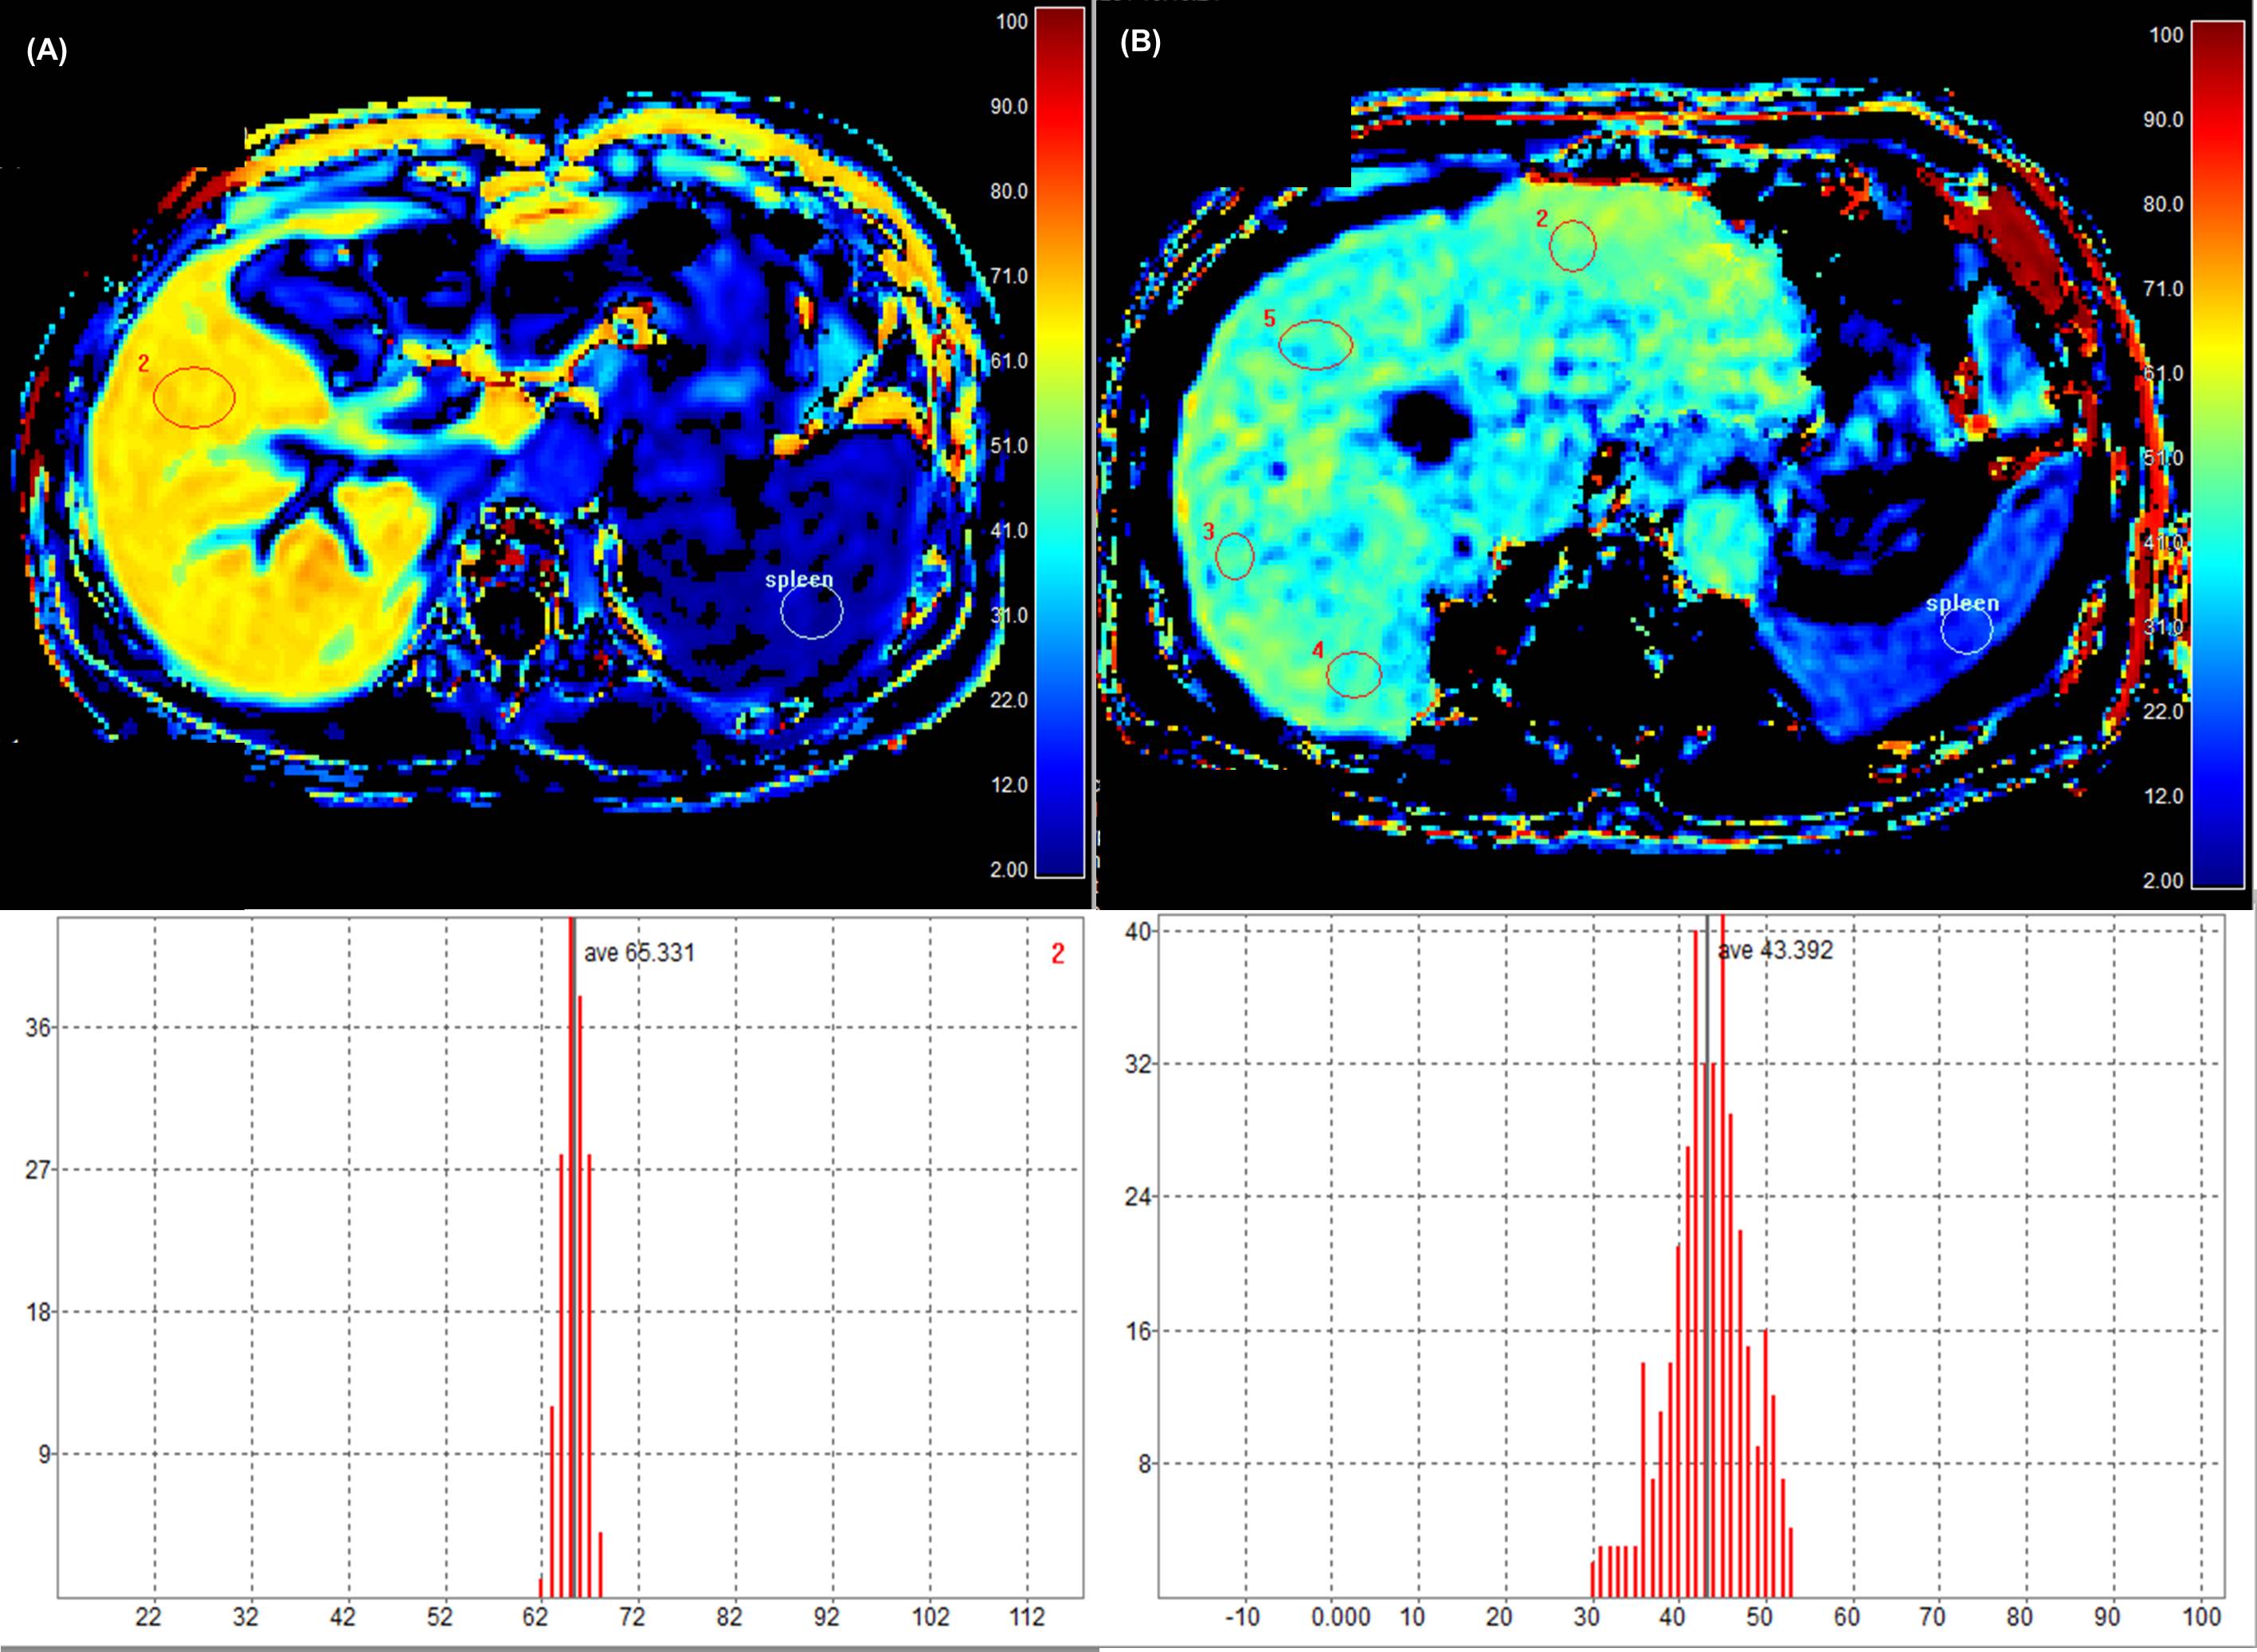Click the 'spleen' text label in panel B
Image resolution: width=2257 pixels, height=1652 pixels.
point(1962,603)
